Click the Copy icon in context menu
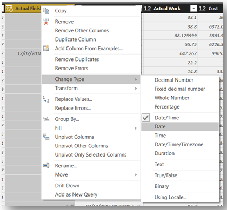227x210 pixels. tap(46, 11)
